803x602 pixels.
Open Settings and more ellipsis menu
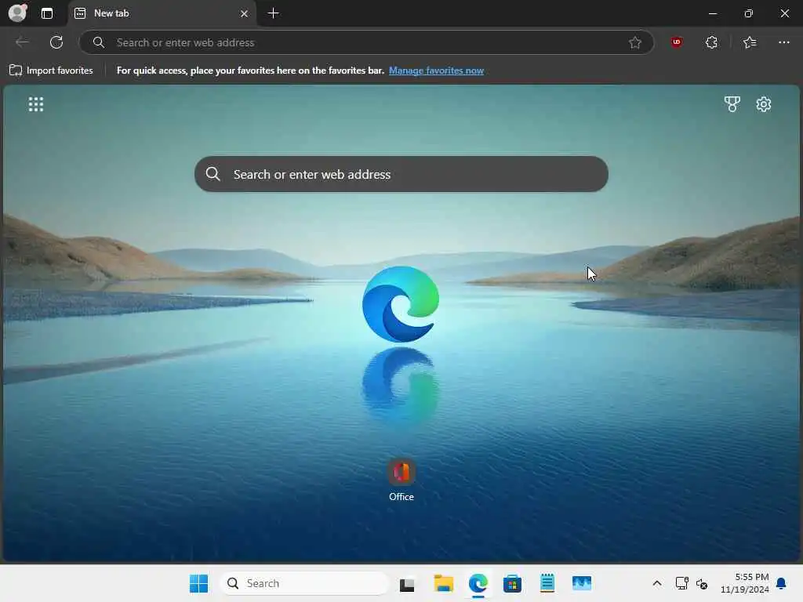tap(783, 42)
